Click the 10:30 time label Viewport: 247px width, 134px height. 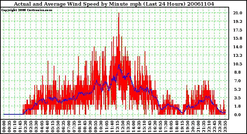[x=101, y=126]
